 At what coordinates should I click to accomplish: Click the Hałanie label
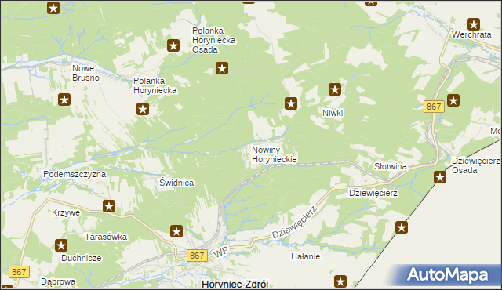point(306,256)
